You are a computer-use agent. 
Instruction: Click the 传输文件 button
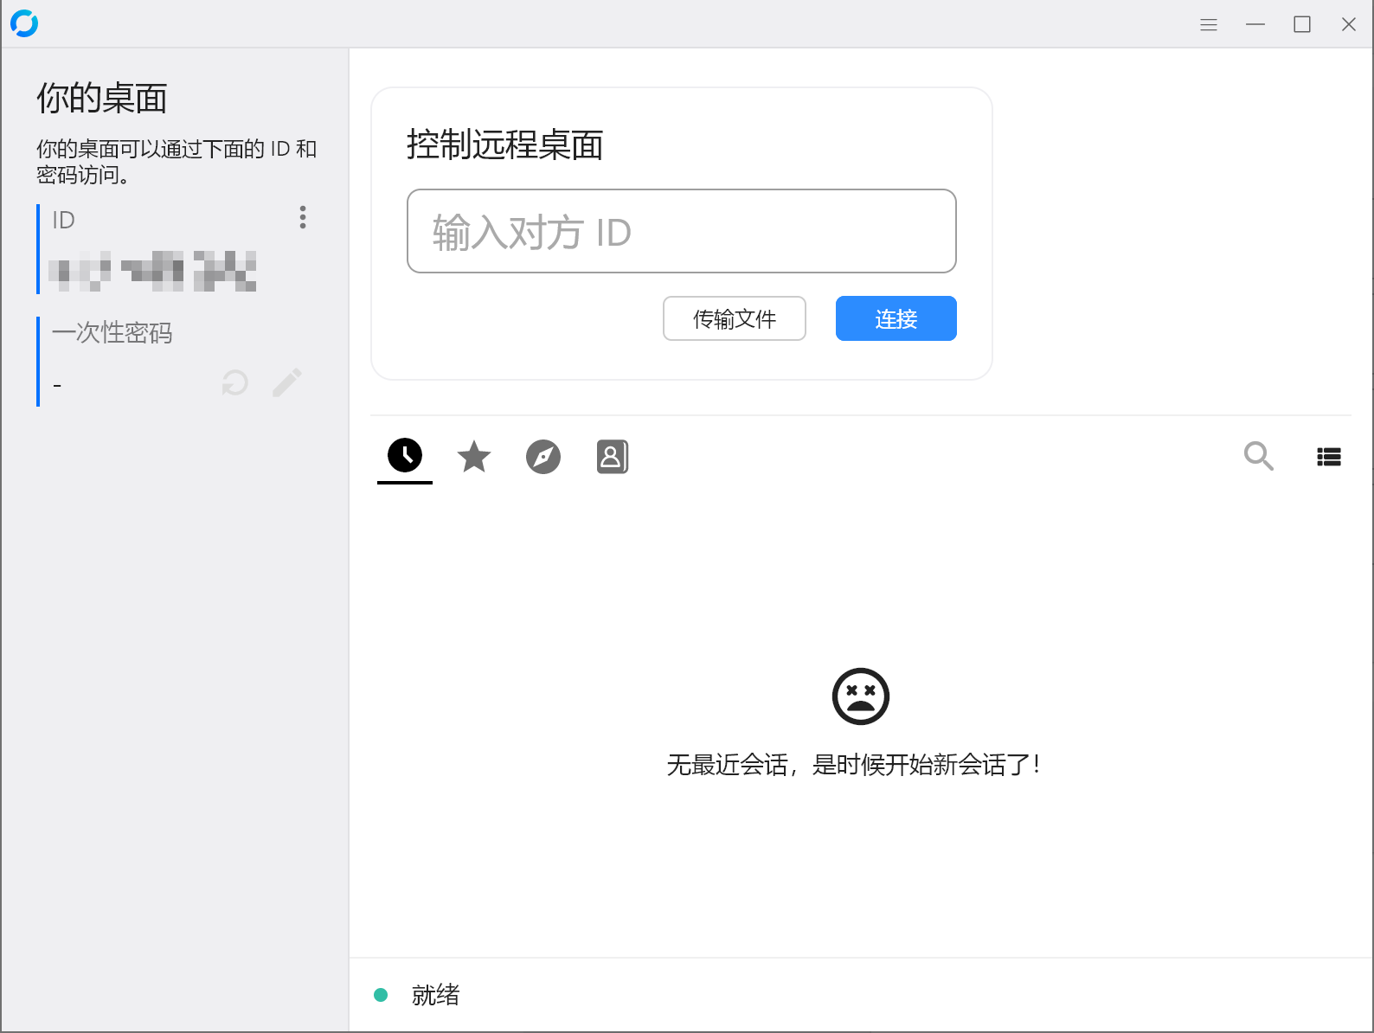pyautogui.click(x=734, y=319)
